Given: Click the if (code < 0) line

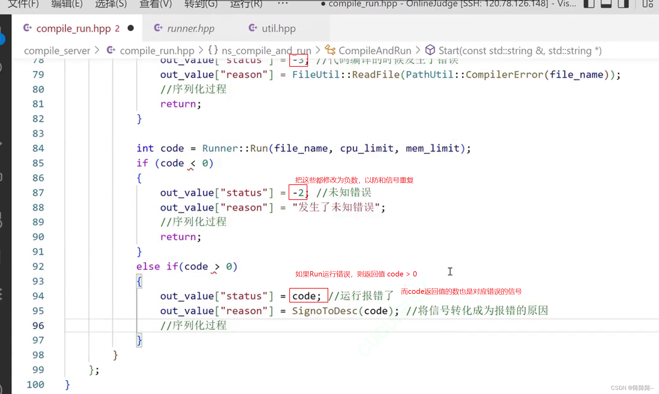Looking at the screenshot, I should [x=175, y=163].
